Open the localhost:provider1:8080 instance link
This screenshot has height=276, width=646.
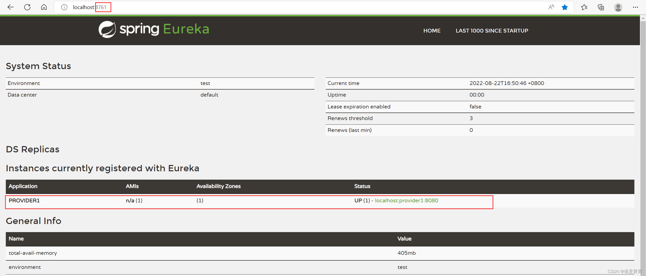(x=406, y=200)
